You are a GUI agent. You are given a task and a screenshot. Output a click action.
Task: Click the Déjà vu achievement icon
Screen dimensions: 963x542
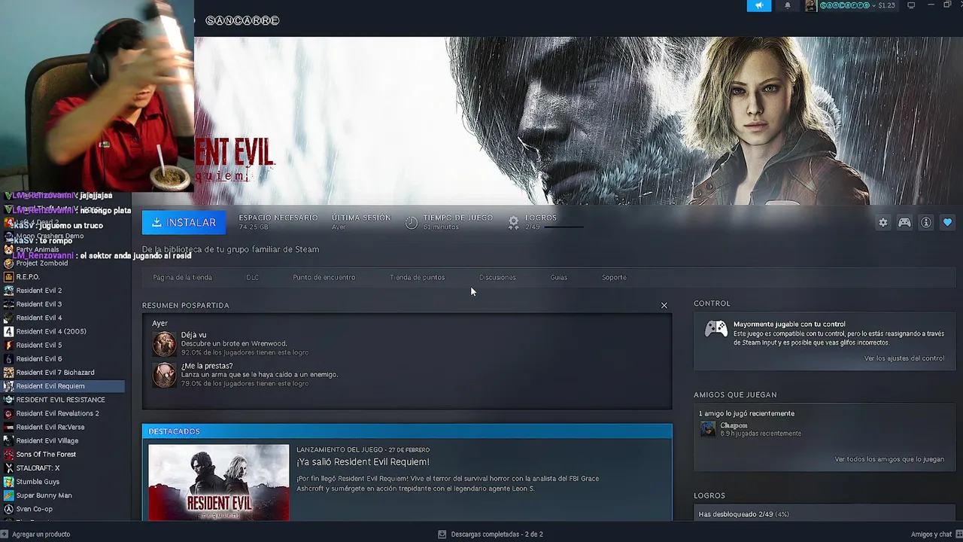tap(164, 344)
